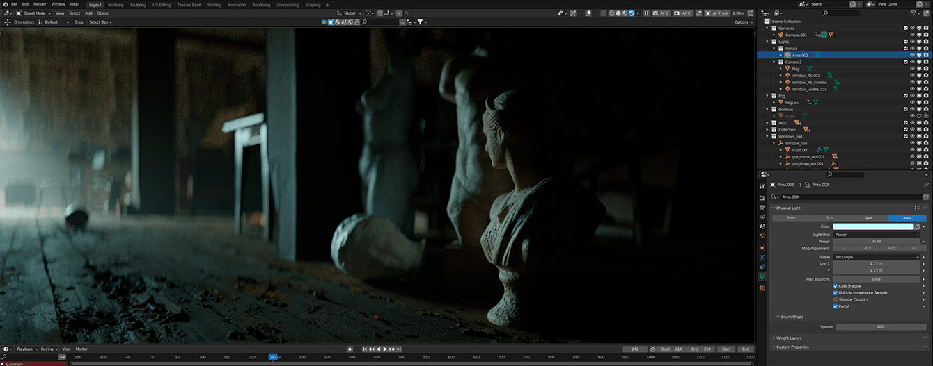Switch to the Shading workspace tab
The width and height of the screenshot is (933, 366).
[x=214, y=5]
